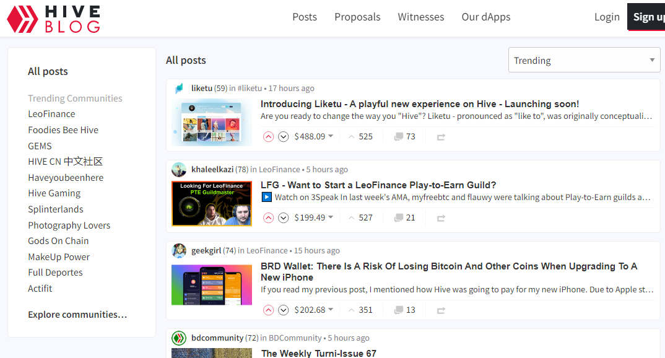Click the #liketu tag link

(250, 88)
